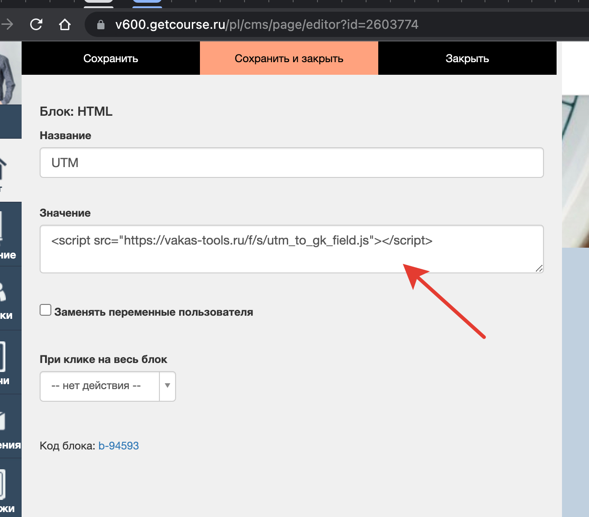
Task: Enable 'Заменять переменные пользователя' checkbox
Action: pyautogui.click(x=45, y=310)
